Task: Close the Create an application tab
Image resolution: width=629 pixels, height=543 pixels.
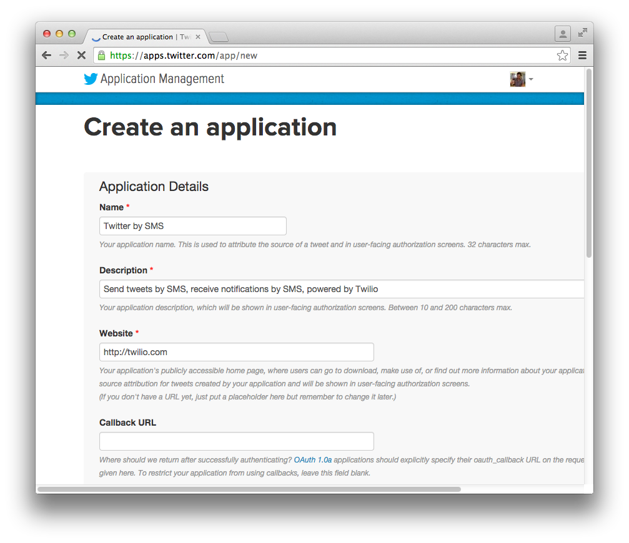Action: (x=198, y=37)
